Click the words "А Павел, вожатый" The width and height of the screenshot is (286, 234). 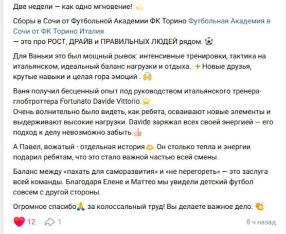tap(44, 147)
